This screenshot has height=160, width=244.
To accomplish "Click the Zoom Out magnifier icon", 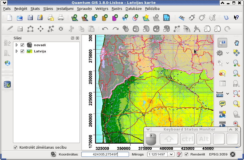I will 237,73.
